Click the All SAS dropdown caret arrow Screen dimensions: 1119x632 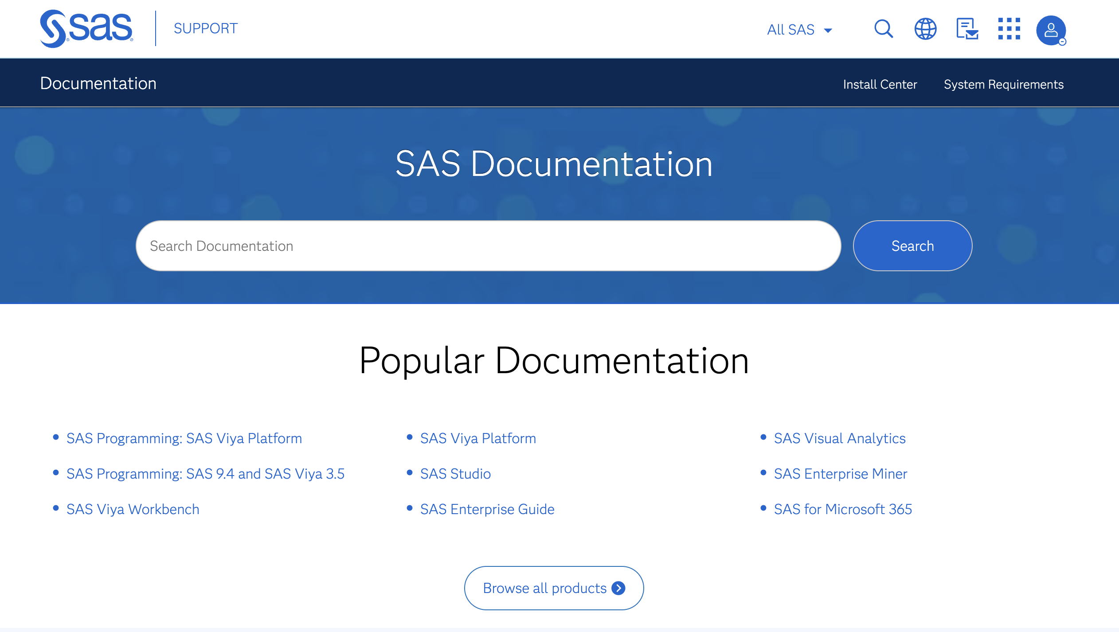[828, 31]
